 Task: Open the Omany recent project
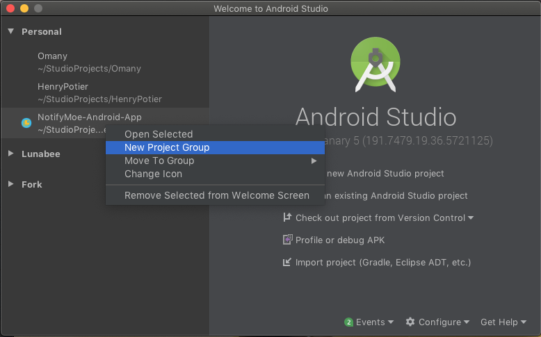pyautogui.click(x=105, y=62)
